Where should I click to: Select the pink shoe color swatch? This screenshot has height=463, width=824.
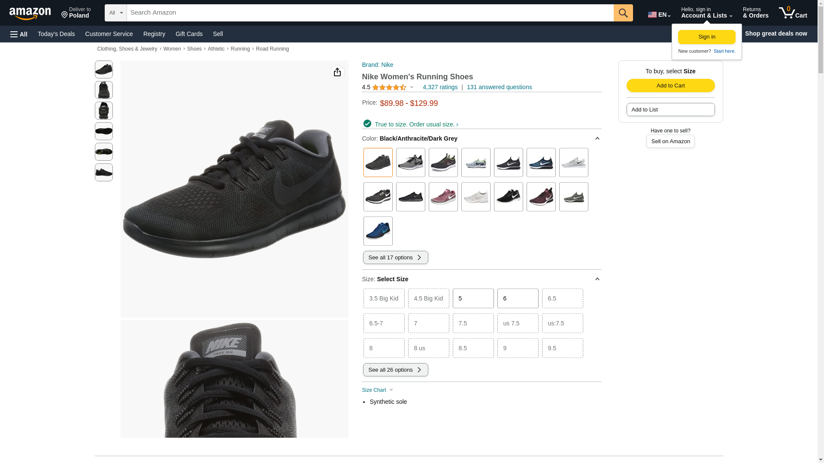(443, 197)
